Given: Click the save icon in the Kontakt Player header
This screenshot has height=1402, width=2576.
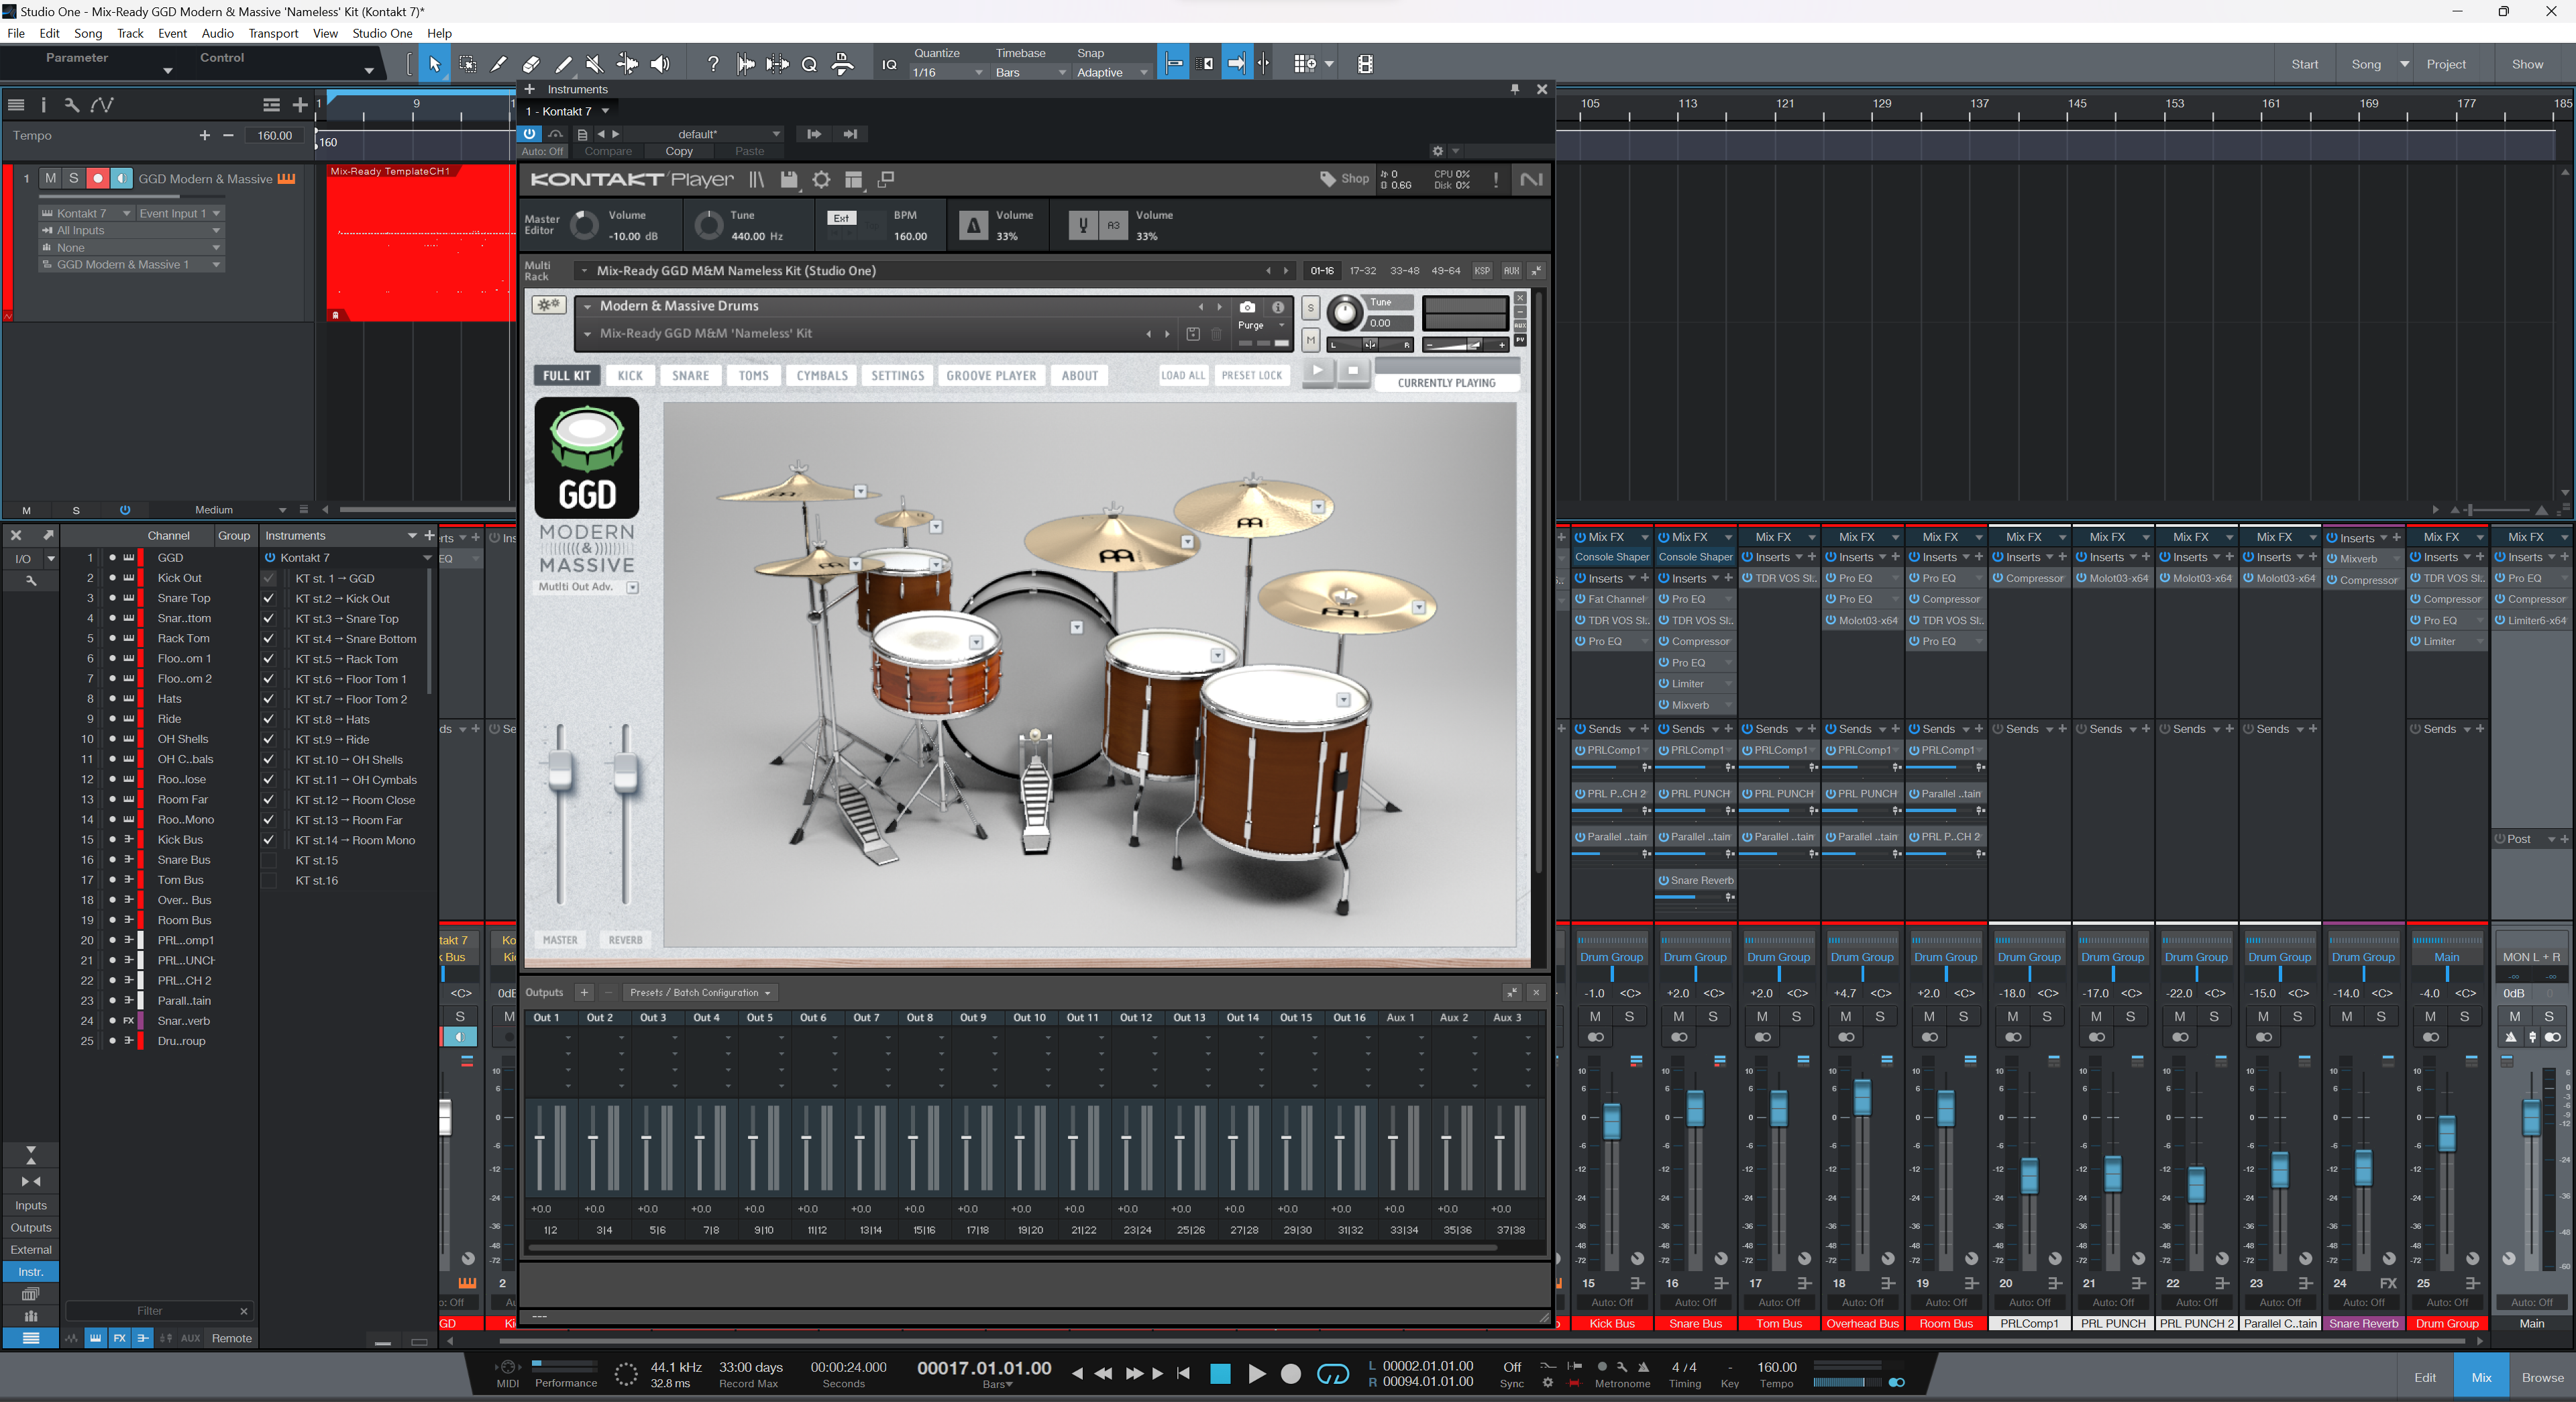Looking at the screenshot, I should [789, 180].
